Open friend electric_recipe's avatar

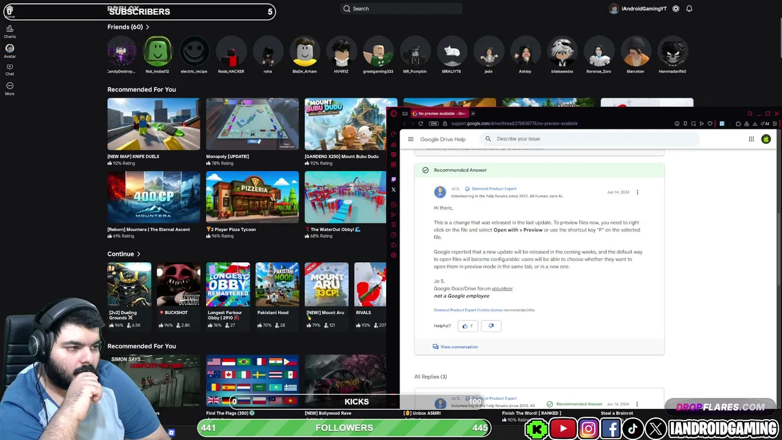click(x=194, y=51)
